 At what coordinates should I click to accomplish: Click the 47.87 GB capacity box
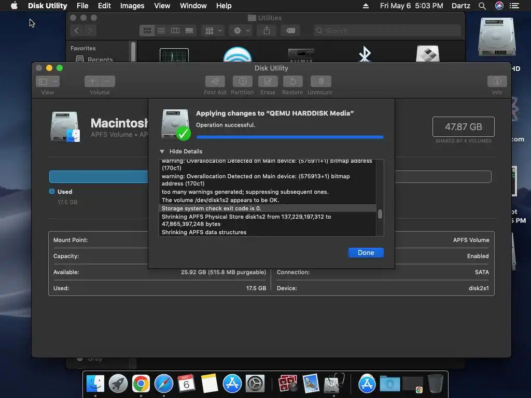463,126
